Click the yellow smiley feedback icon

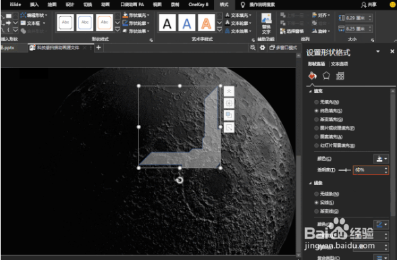coord(392,4)
